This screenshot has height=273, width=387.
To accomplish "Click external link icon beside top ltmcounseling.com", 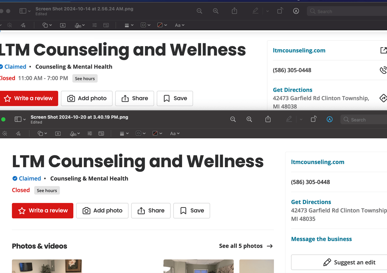I will coord(383,50).
